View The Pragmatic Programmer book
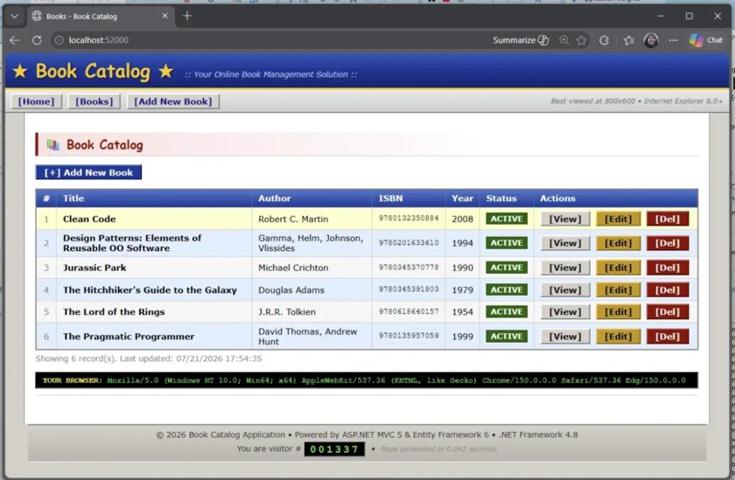The image size is (735, 480). coord(565,337)
